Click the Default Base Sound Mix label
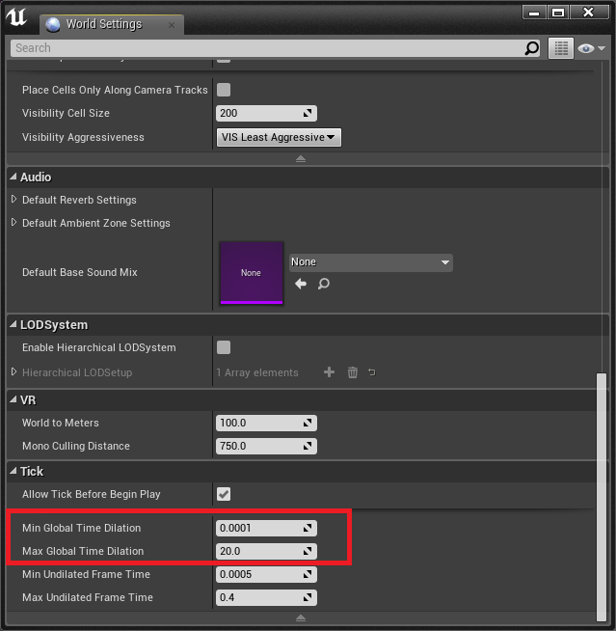The image size is (616, 631). tap(80, 272)
